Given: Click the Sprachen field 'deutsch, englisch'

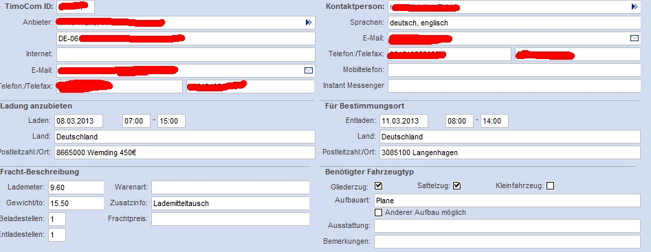Looking at the screenshot, I should point(514,23).
